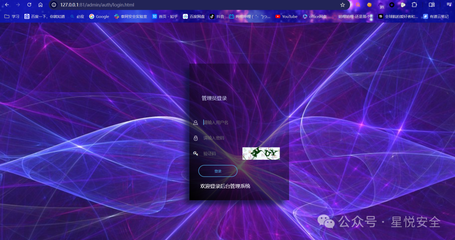The width and height of the screenshot is (455, 240).
Task: Click the lock icon beside password
Action: point(195,138)
